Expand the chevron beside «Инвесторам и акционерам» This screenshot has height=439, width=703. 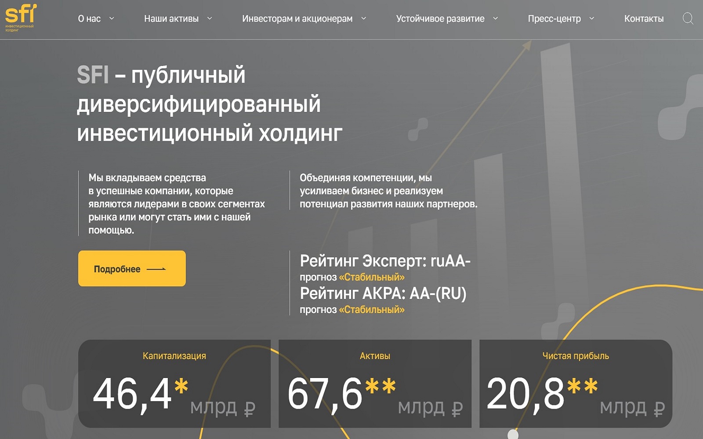click(363, 18)
